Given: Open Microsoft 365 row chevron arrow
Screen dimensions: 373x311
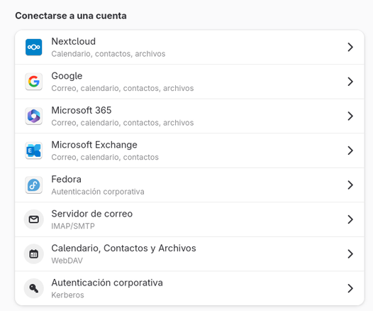Looking at the screenshot, I should tap(350, 116).
